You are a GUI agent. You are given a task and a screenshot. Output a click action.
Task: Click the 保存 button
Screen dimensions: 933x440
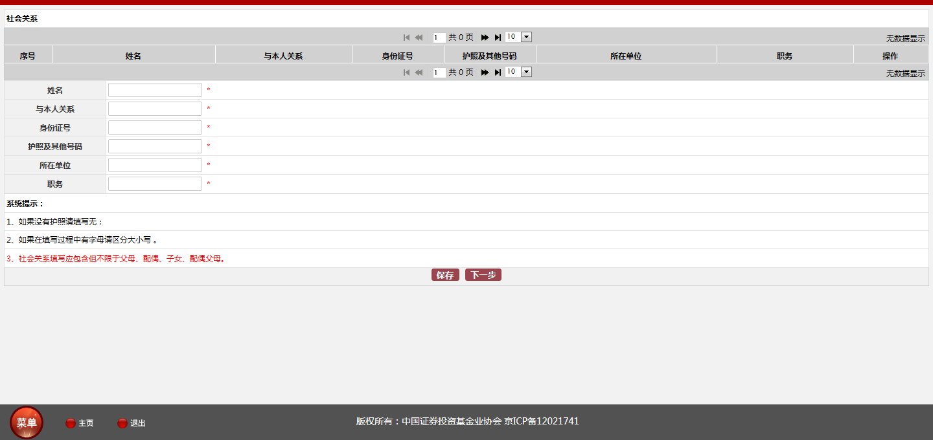point(445,275)
